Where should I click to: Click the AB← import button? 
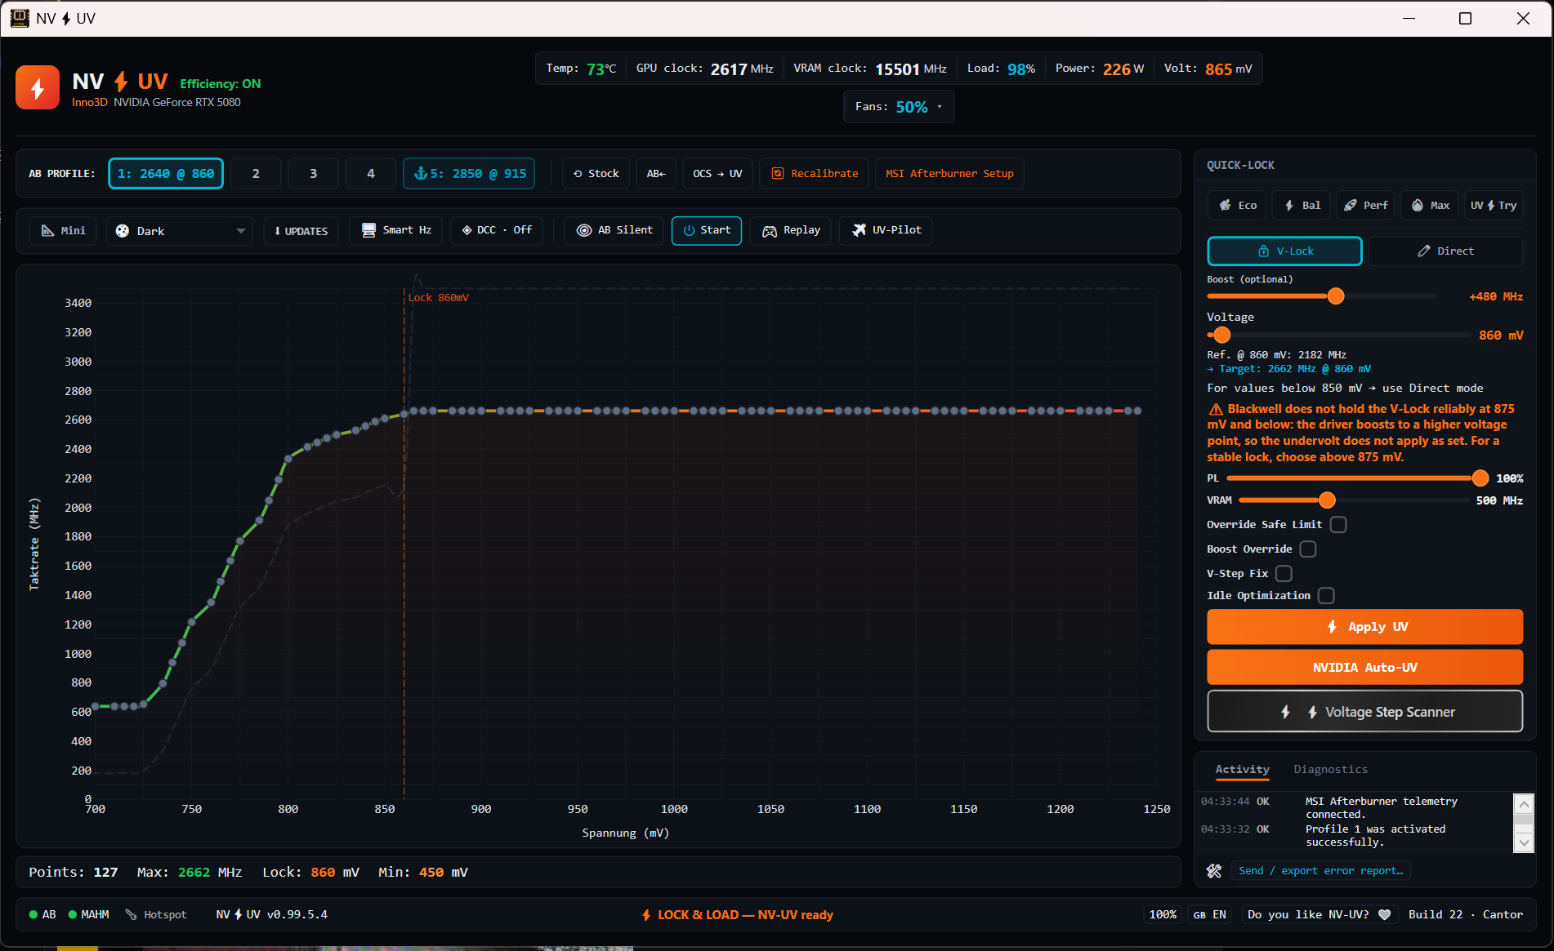[x=656, y=173]
